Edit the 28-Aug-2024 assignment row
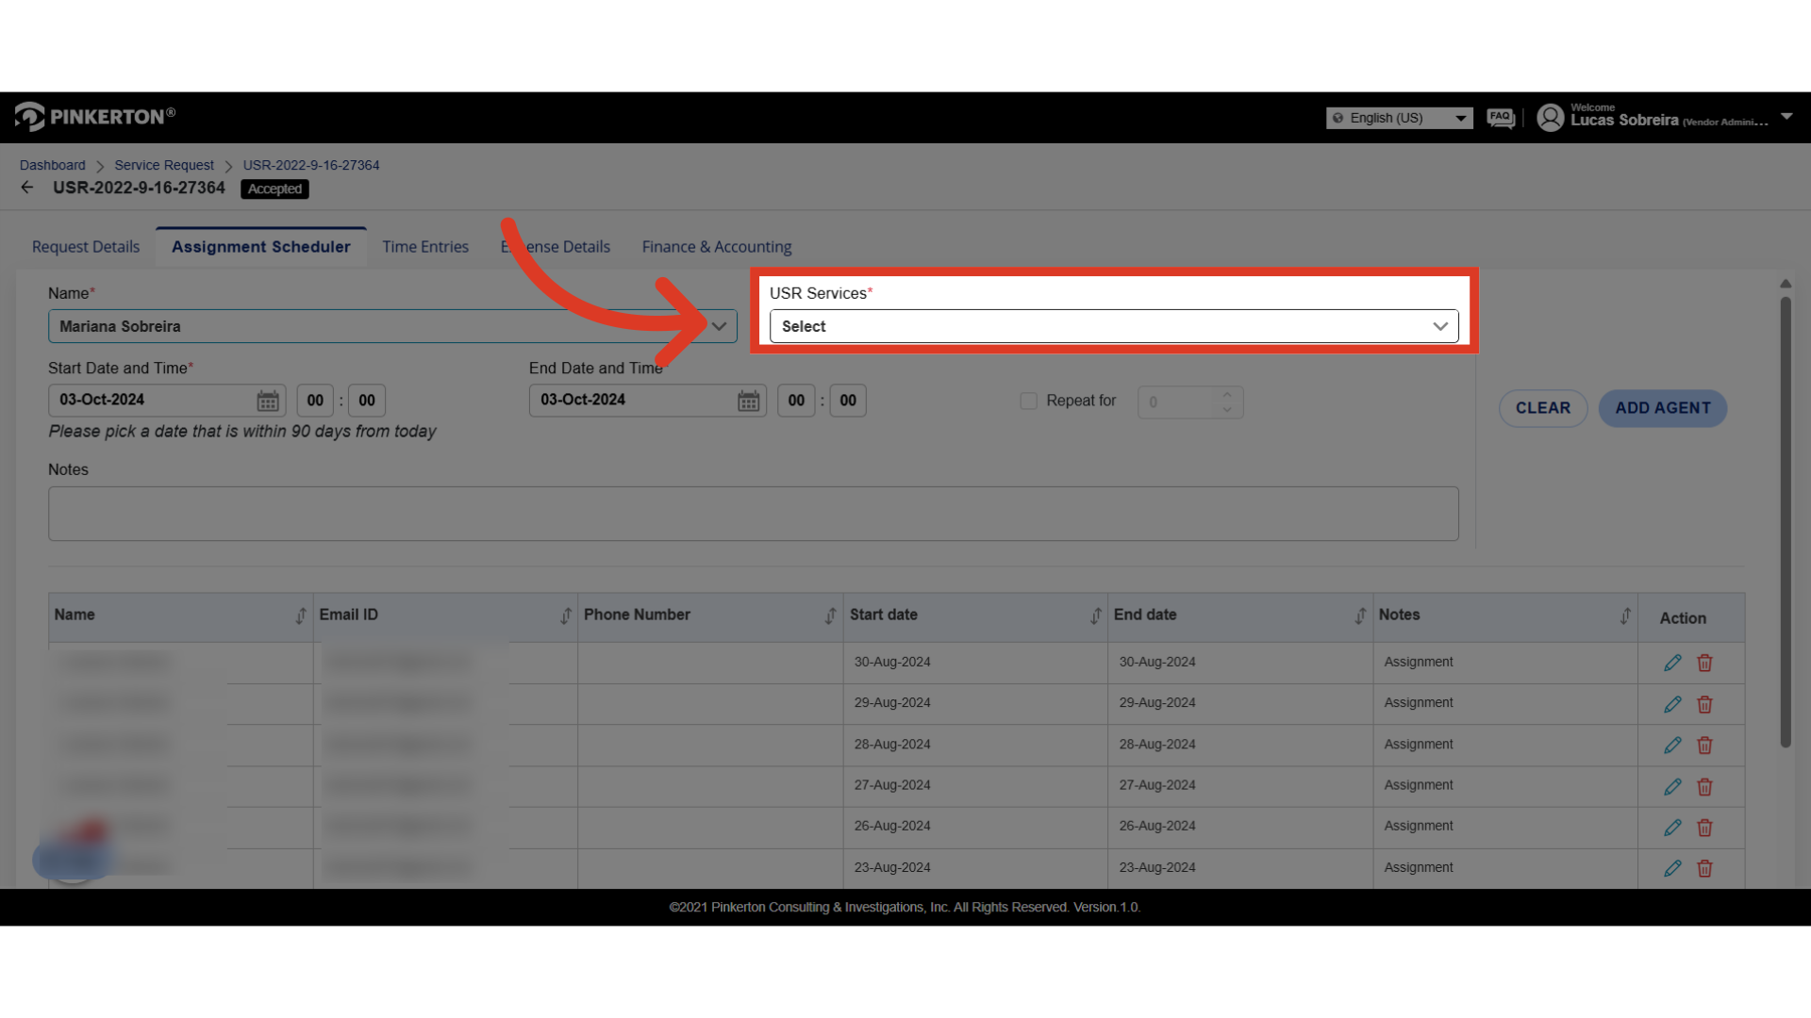 pyautogui.click(x=1672, y=745)
